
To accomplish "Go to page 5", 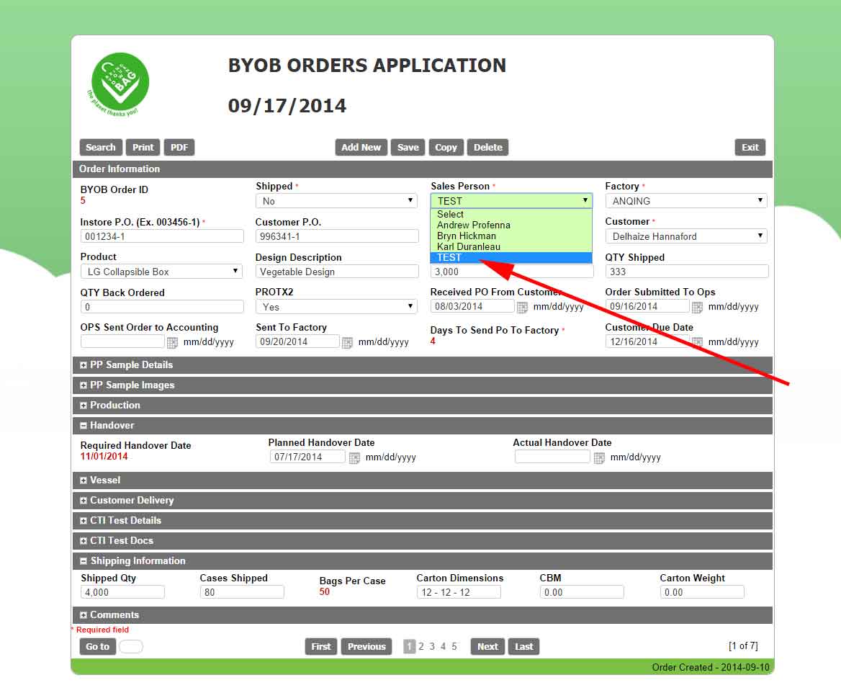I will [454, 647].
